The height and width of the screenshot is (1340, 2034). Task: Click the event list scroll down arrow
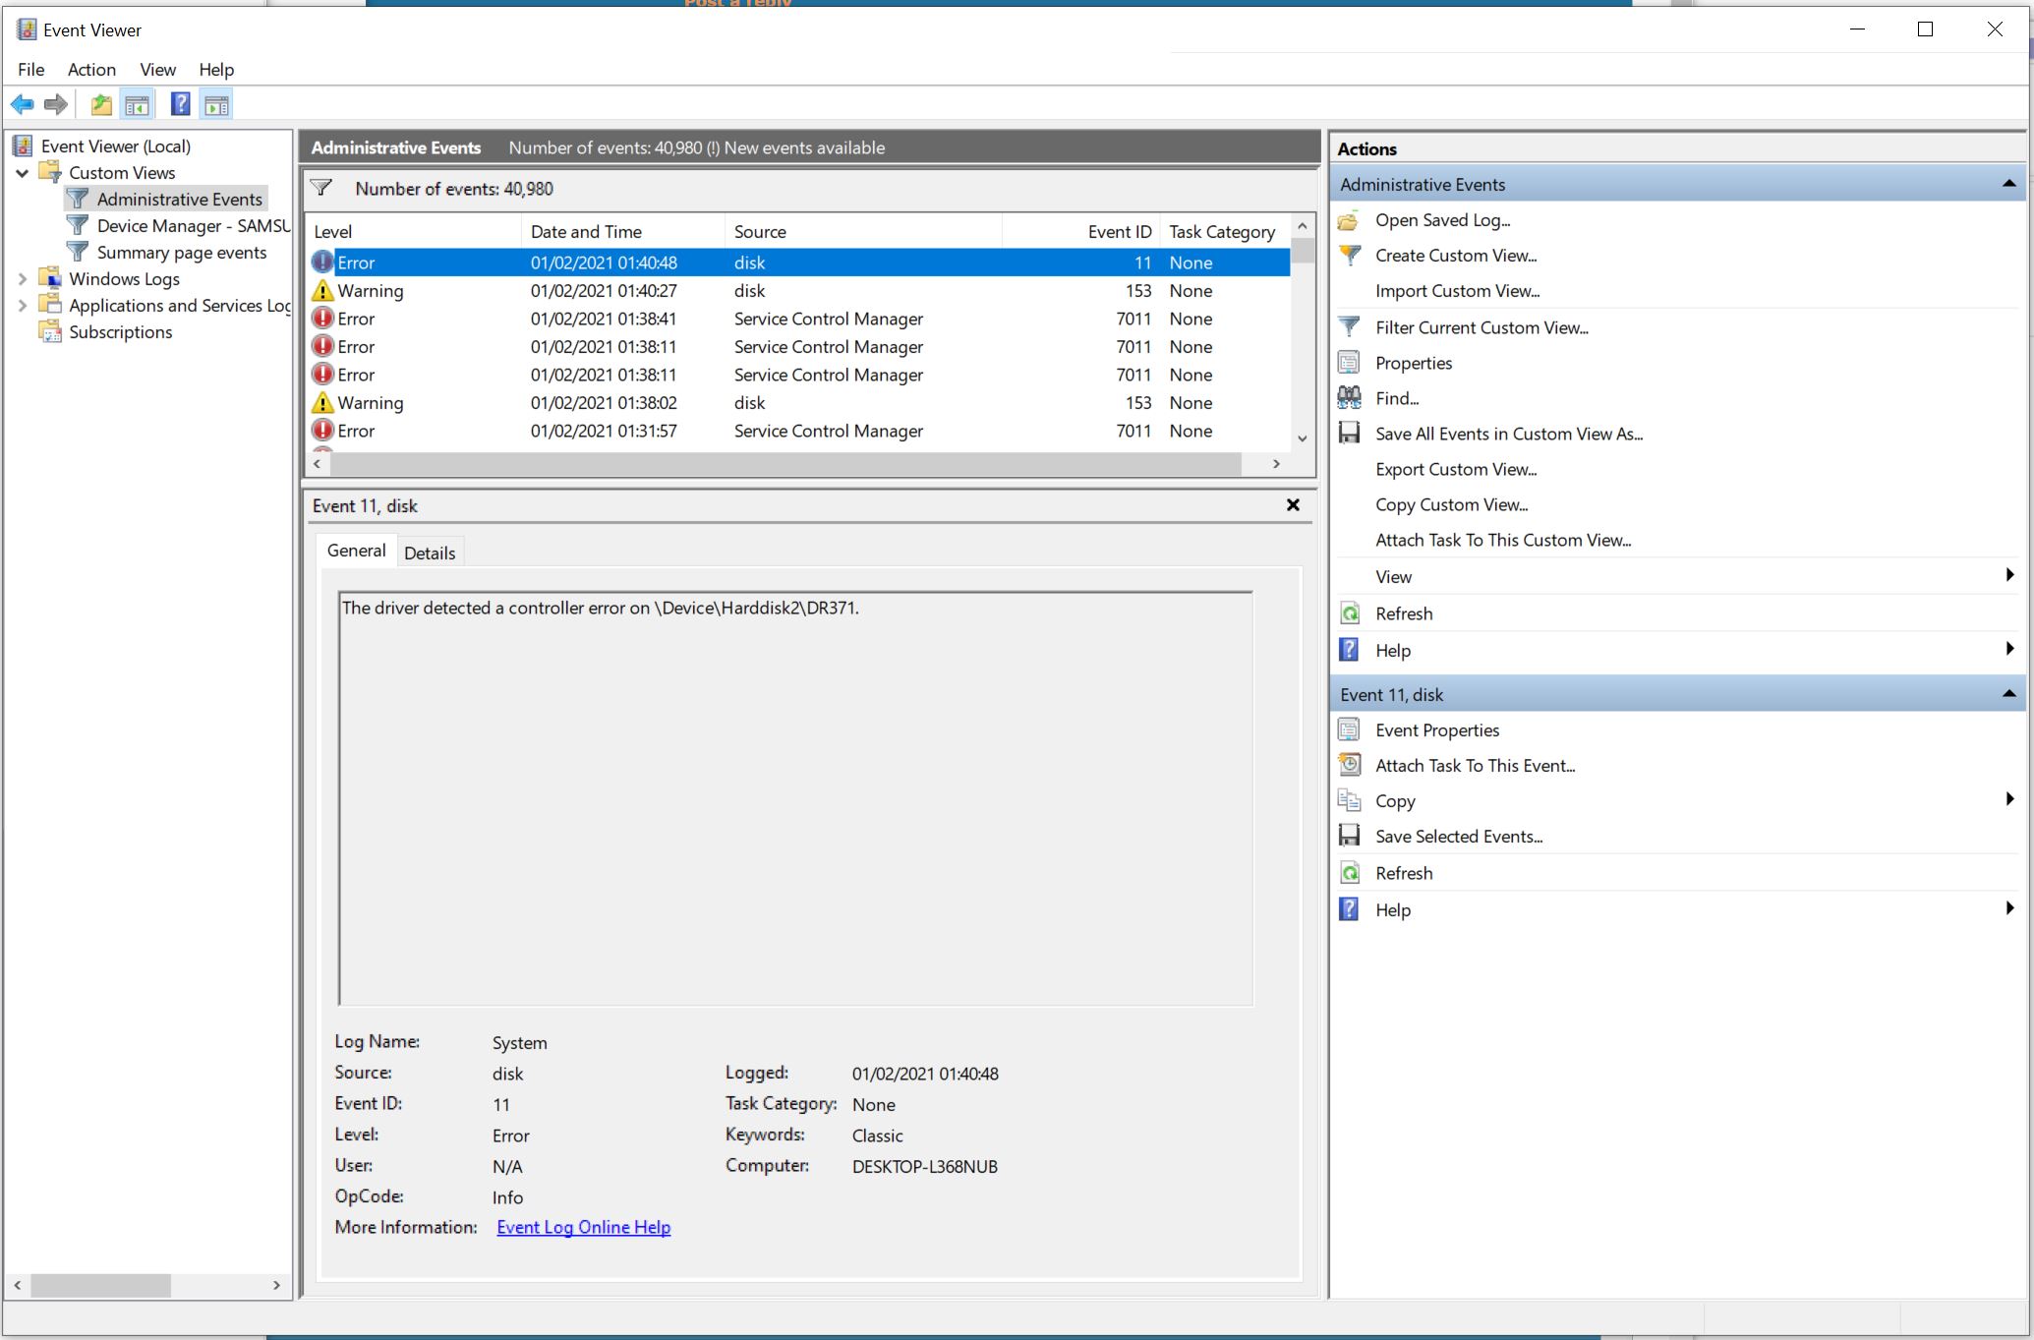tap(1303, 438)
